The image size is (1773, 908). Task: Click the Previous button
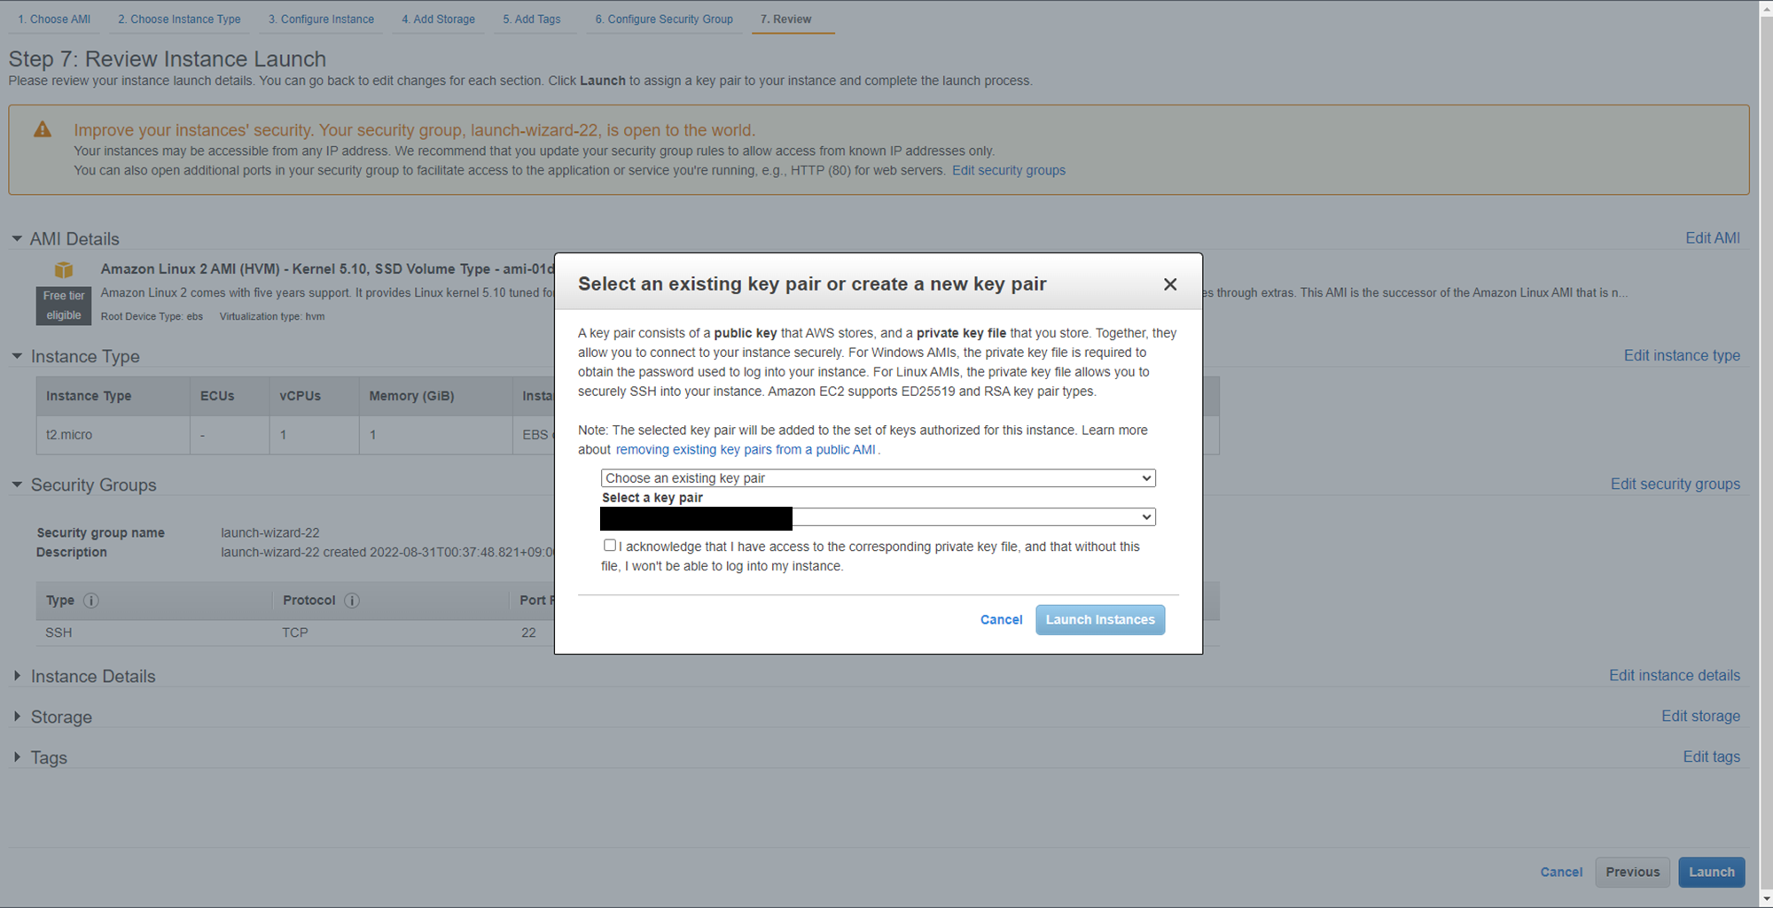1632,873
